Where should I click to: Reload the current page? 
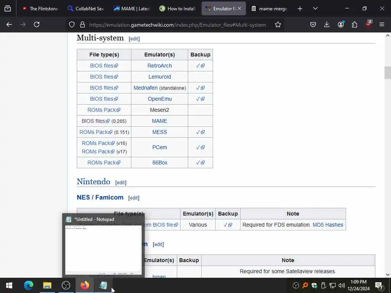[37, 24]
